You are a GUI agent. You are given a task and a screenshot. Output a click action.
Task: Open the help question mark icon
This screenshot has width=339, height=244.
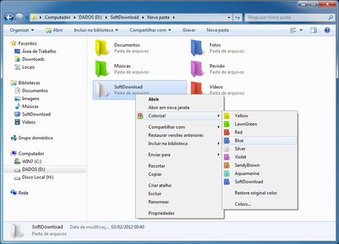coord(327,30)
